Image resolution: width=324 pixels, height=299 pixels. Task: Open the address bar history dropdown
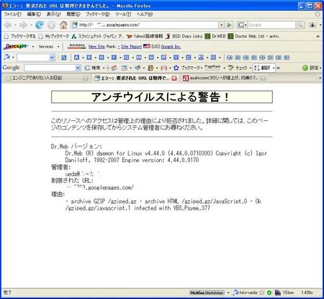[221, 24]
